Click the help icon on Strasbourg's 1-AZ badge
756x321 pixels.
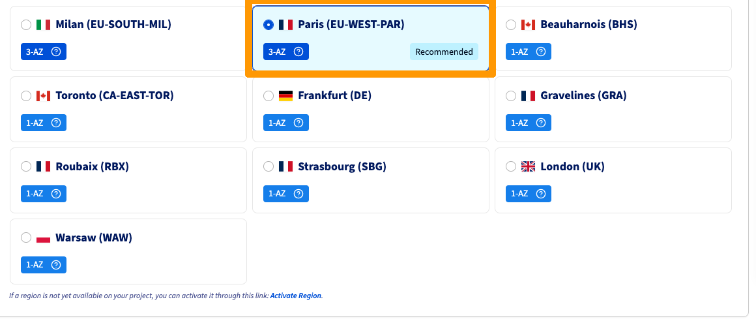298,194
